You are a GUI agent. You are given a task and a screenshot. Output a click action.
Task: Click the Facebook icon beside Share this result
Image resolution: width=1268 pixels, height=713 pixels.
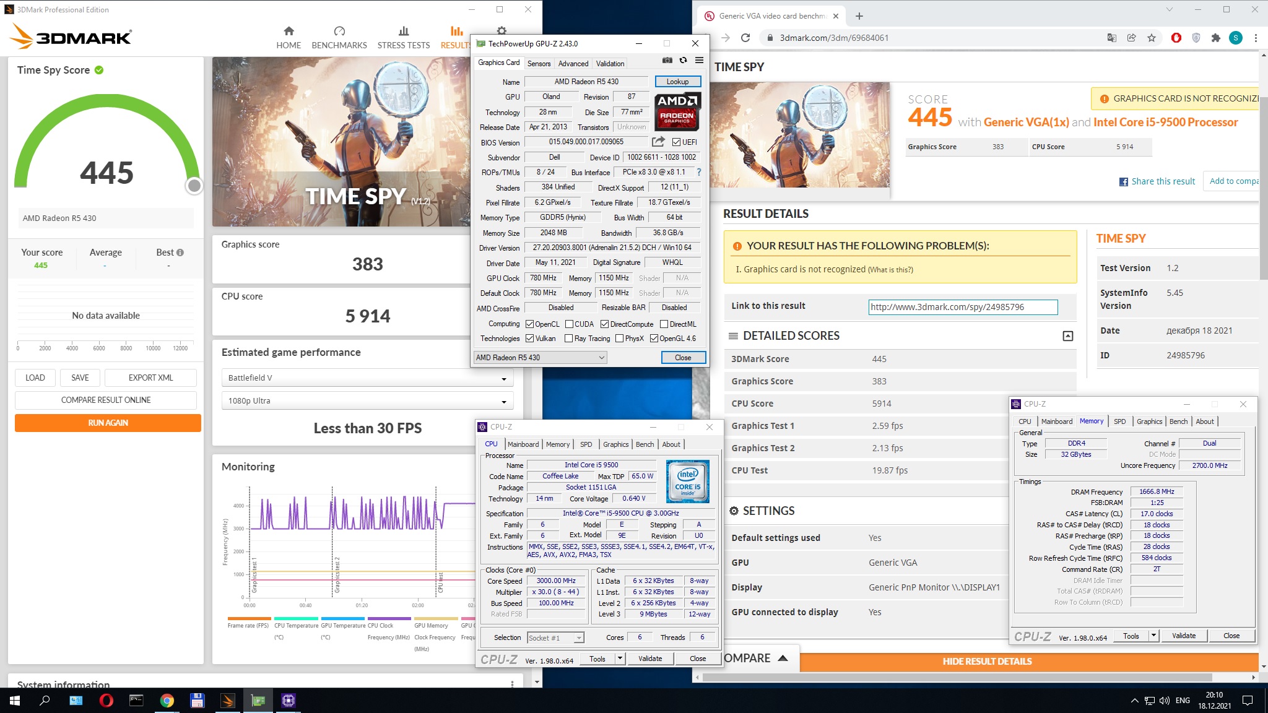pos(1123,182)
